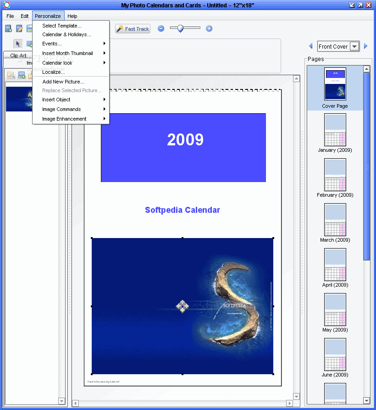Click the save floppy disk icon
The width and height of the screenshot is (376, 410).
pyautogui.click(x=29, y=28)
